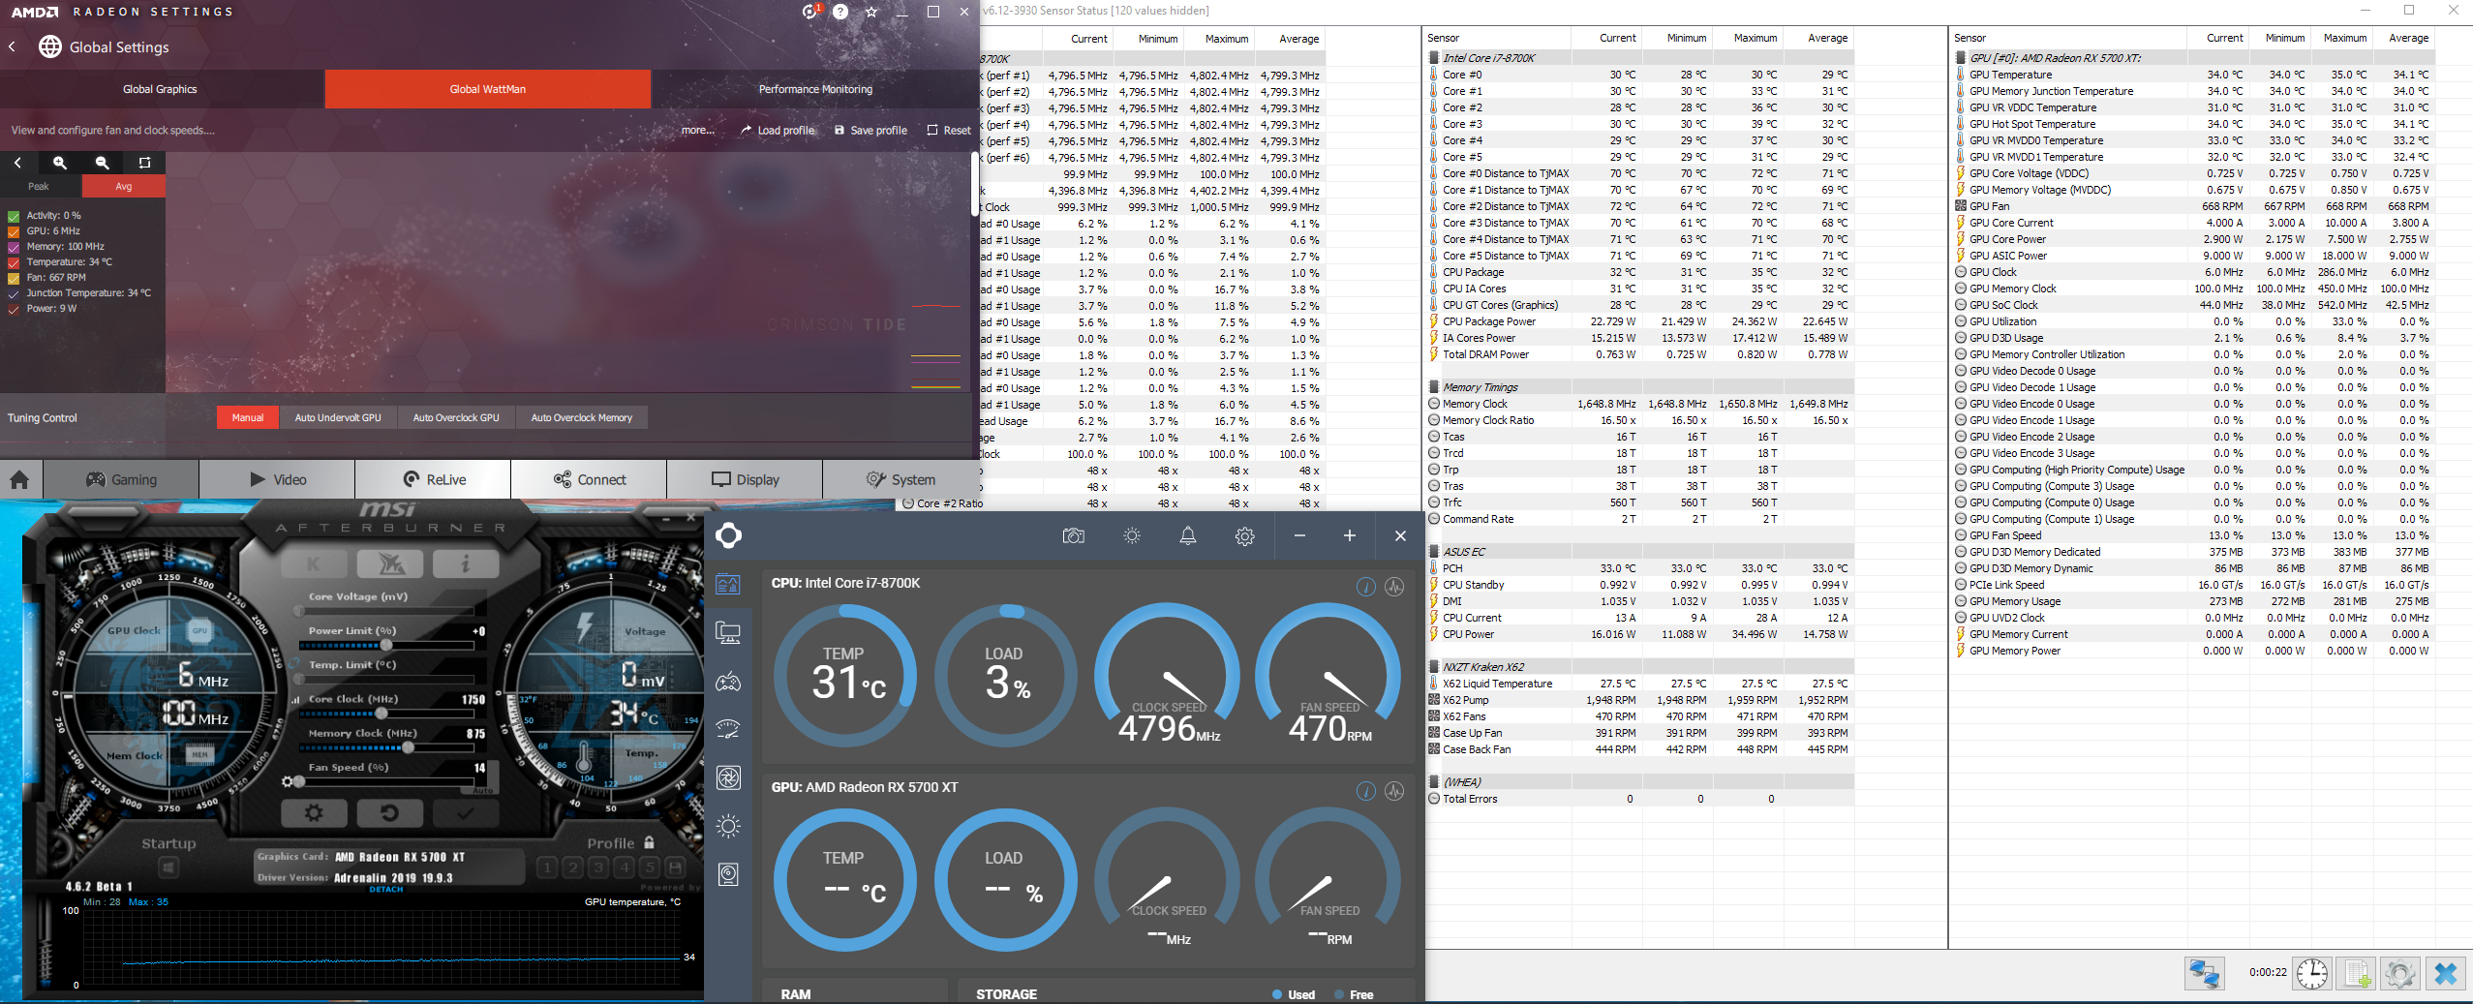Select NZXT CAM lighting sidebar icon
The height and width of the screenshot is (1004, 2473).
[x=728, y=826]
